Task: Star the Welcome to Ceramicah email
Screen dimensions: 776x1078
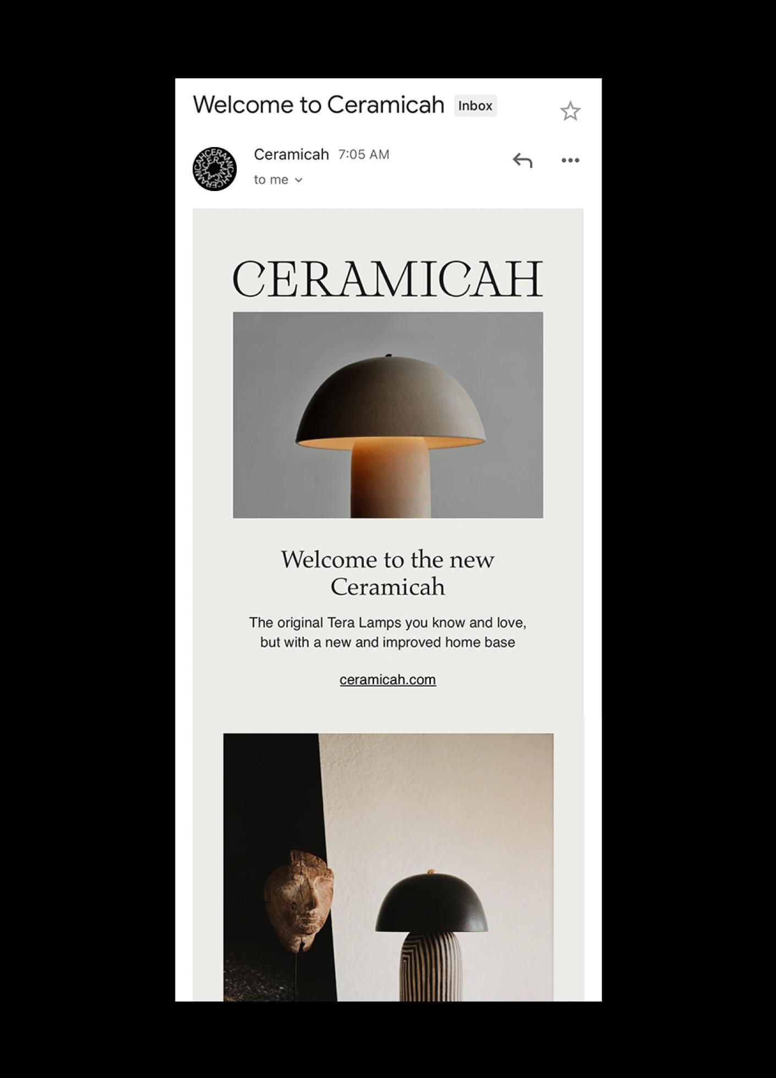Action: click(x=570, y=111)
